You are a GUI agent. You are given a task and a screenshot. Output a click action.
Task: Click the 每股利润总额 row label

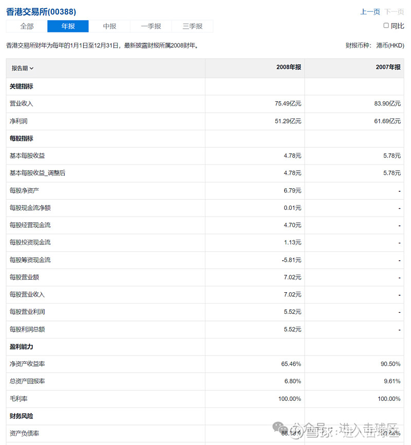coord(27,329)
